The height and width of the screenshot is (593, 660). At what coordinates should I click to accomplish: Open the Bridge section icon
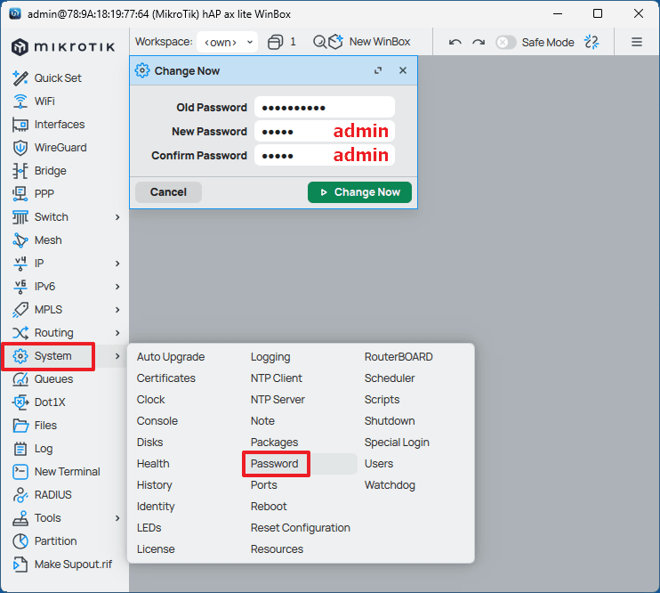click(20, 171)
